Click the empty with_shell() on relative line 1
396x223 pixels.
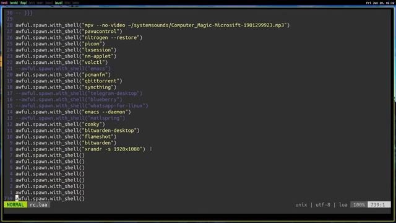[50, 193]
